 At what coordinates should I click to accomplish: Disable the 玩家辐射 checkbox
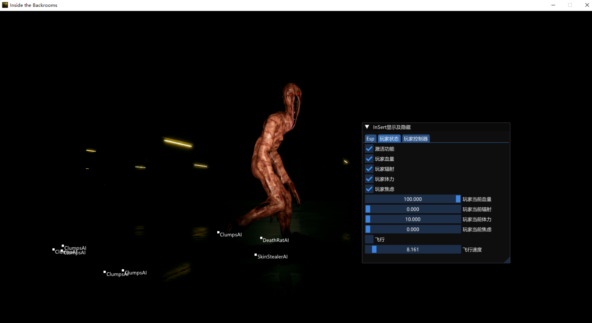tap(369, 169)
